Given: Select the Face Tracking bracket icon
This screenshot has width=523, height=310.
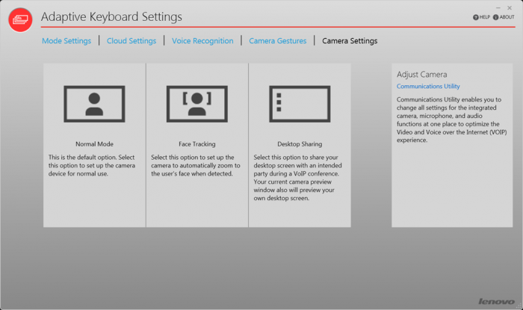Looking at the screenshot, I should pos(196,103).
